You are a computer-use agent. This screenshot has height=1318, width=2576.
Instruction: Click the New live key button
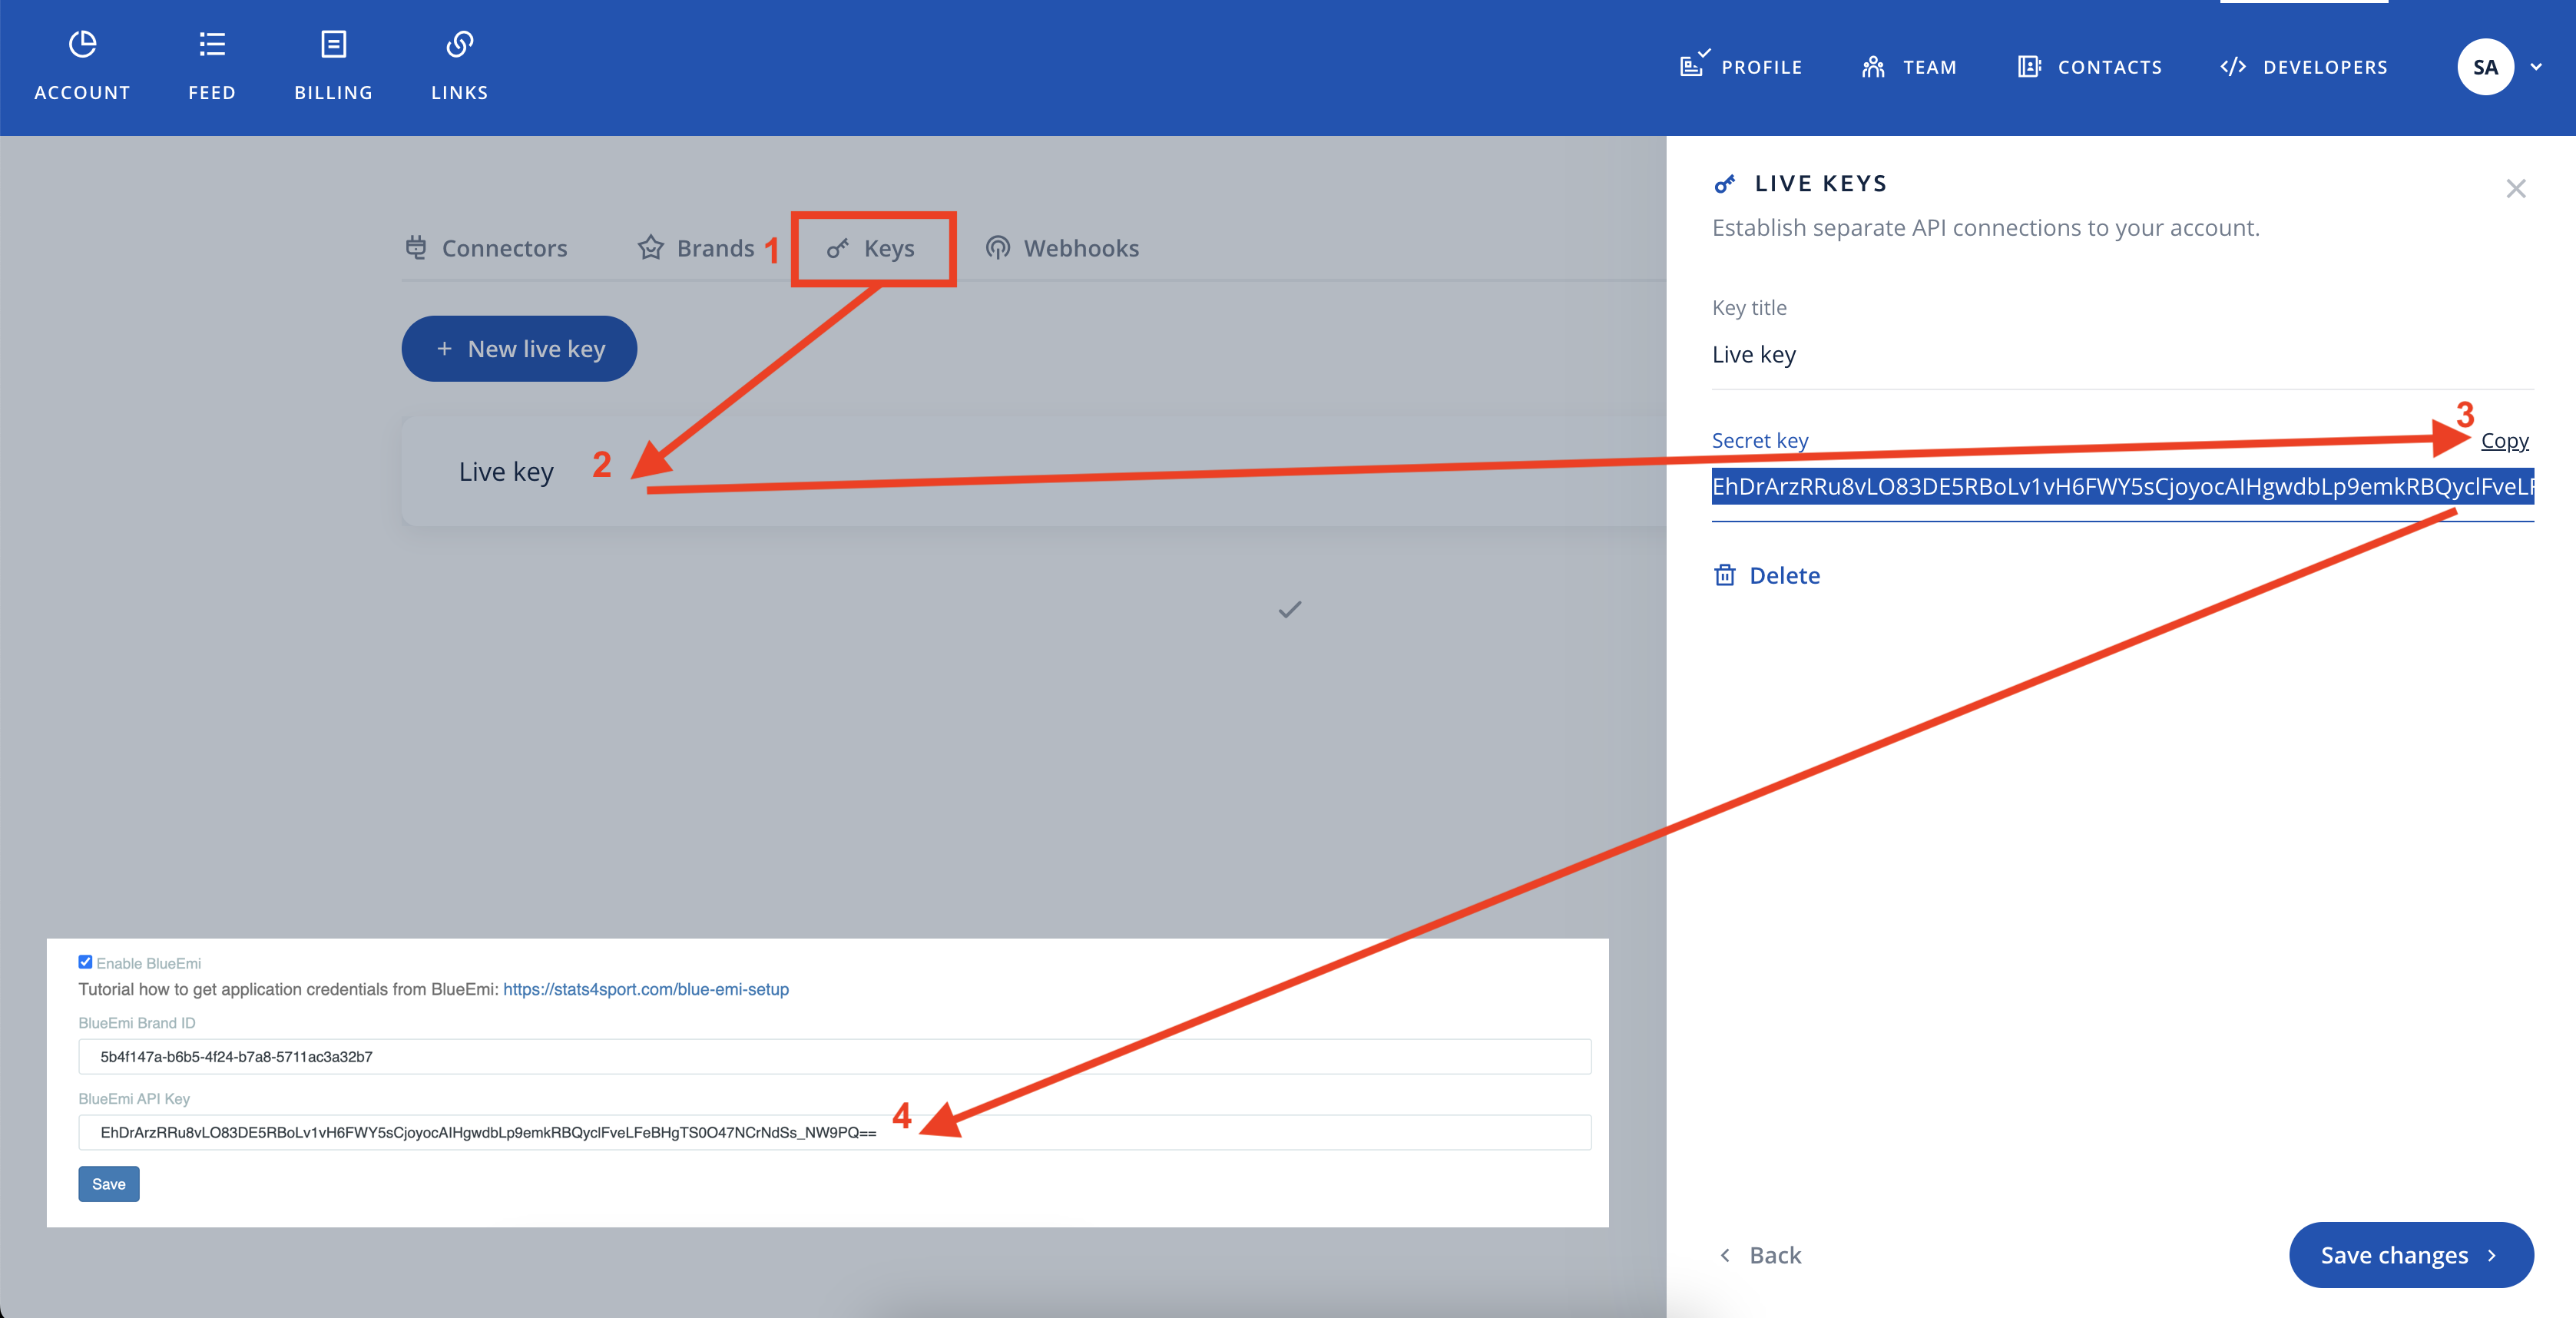[x=519, y=349]
